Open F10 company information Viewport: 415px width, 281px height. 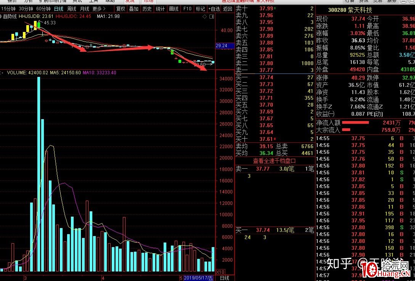click(x=187, y=9)
